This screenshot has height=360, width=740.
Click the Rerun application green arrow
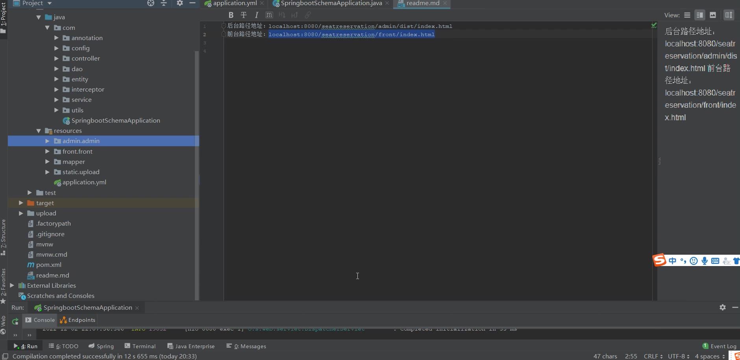15,321
